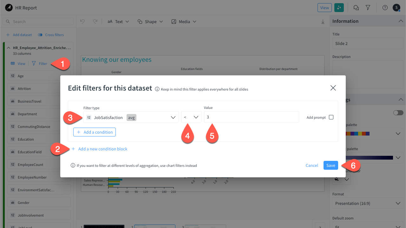Check the Add prompt checkbox

click(331, 117)
